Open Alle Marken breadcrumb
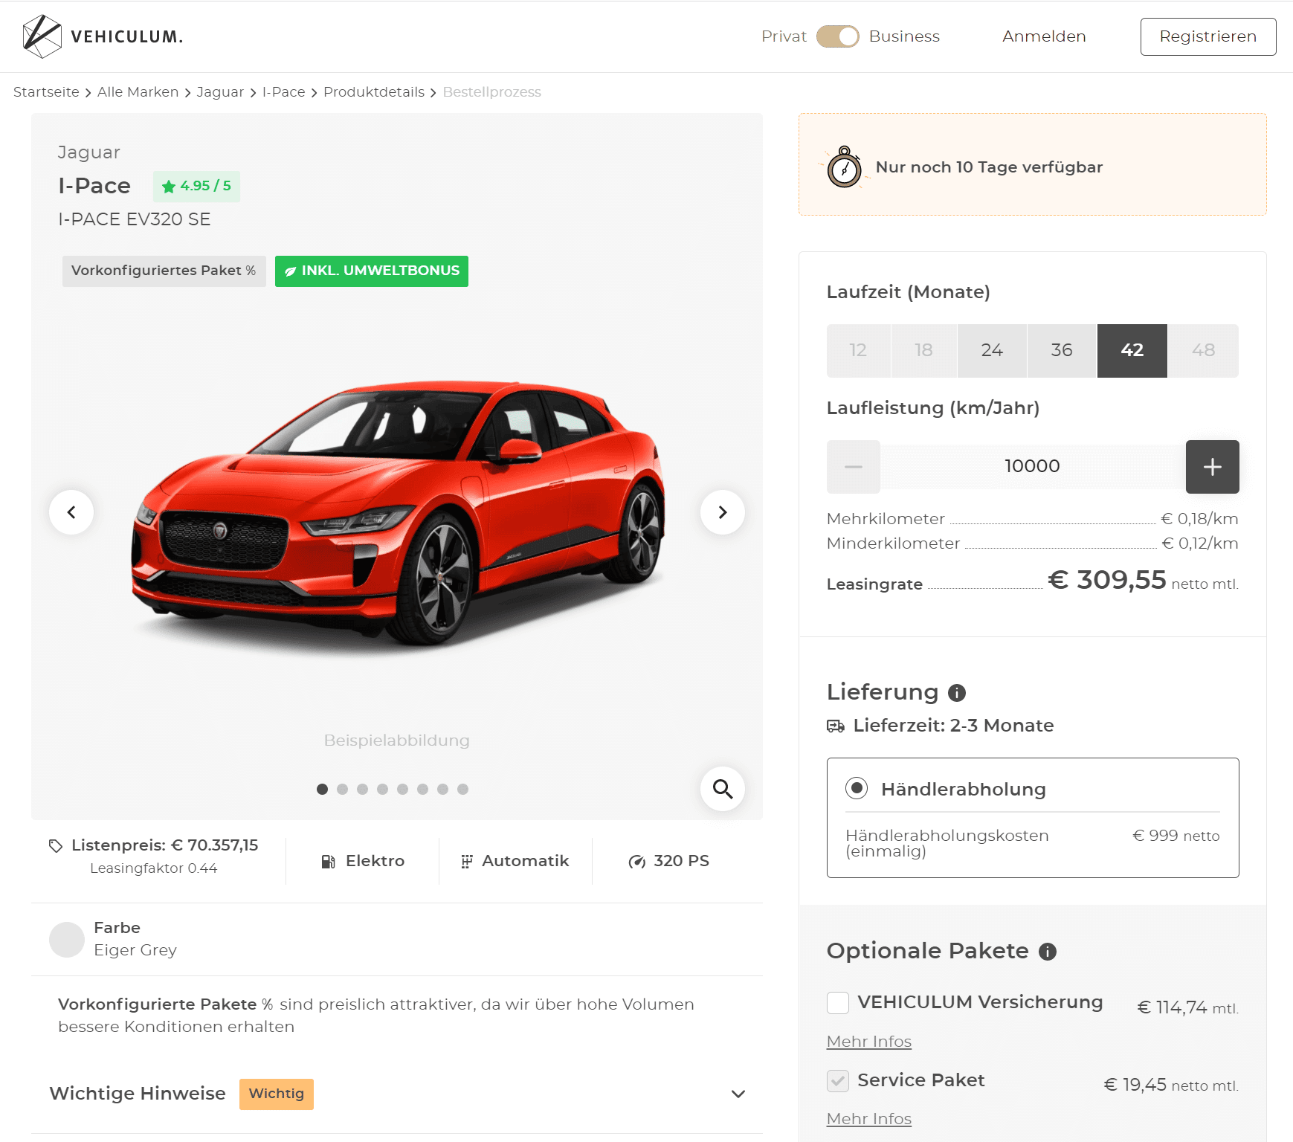This screenshot has width=1293, height=1142. pyautogui.click(x=138, y=92)
